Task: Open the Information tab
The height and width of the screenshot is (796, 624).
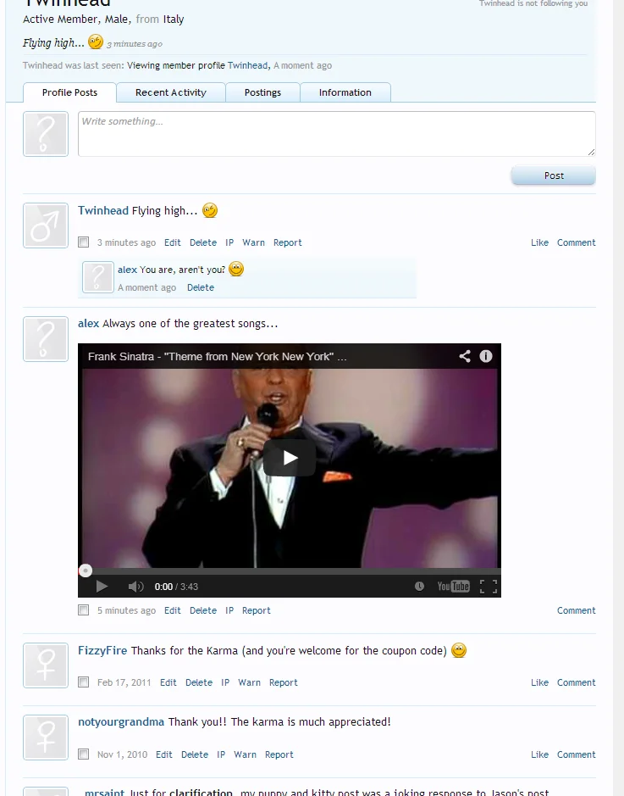Action: click(345, 92)
